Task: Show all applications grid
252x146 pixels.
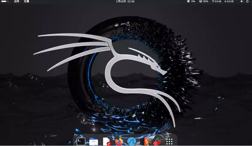Action: (x=169, y=142)
